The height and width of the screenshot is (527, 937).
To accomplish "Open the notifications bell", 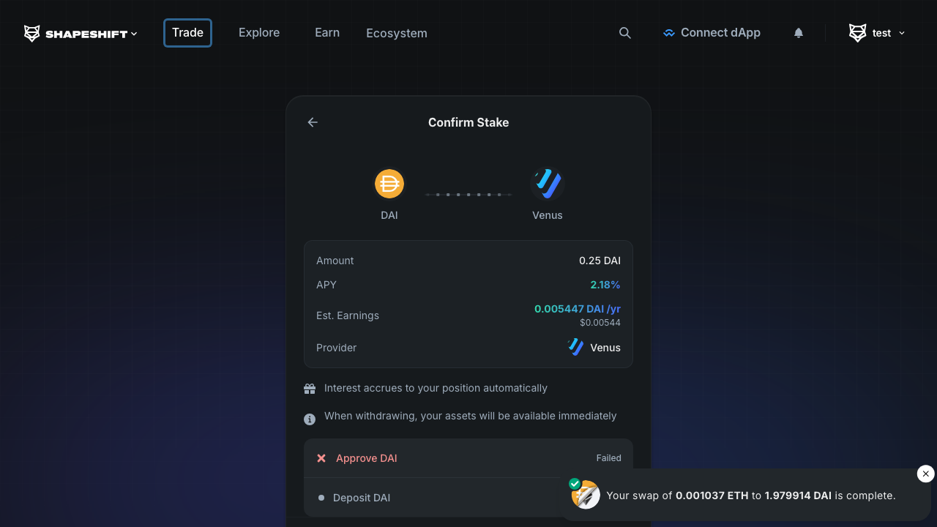I will 799,33.
